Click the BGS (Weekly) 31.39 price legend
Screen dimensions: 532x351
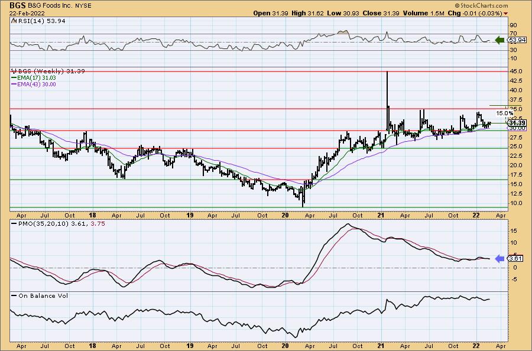click(48, 71)
